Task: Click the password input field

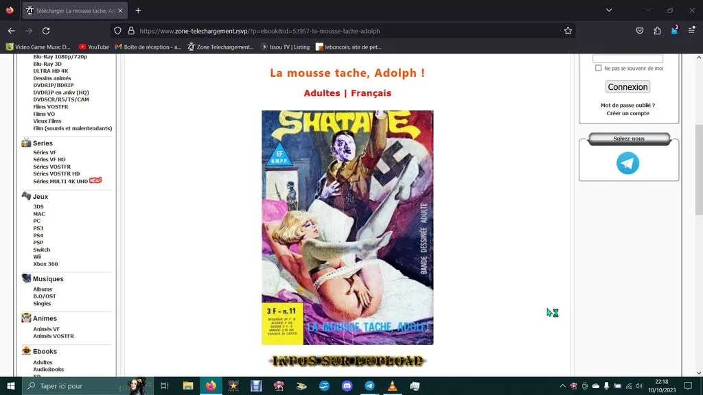Action: tap(627, 58)
